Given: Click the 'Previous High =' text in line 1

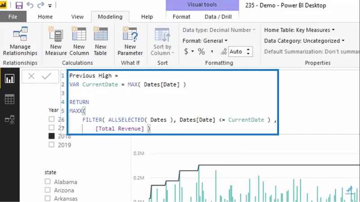Looking at the screenshot, I should pos(94,75).
